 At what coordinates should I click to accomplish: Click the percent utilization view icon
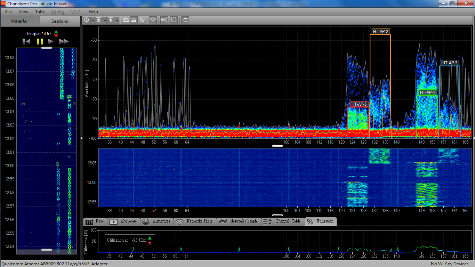[142, 20]
